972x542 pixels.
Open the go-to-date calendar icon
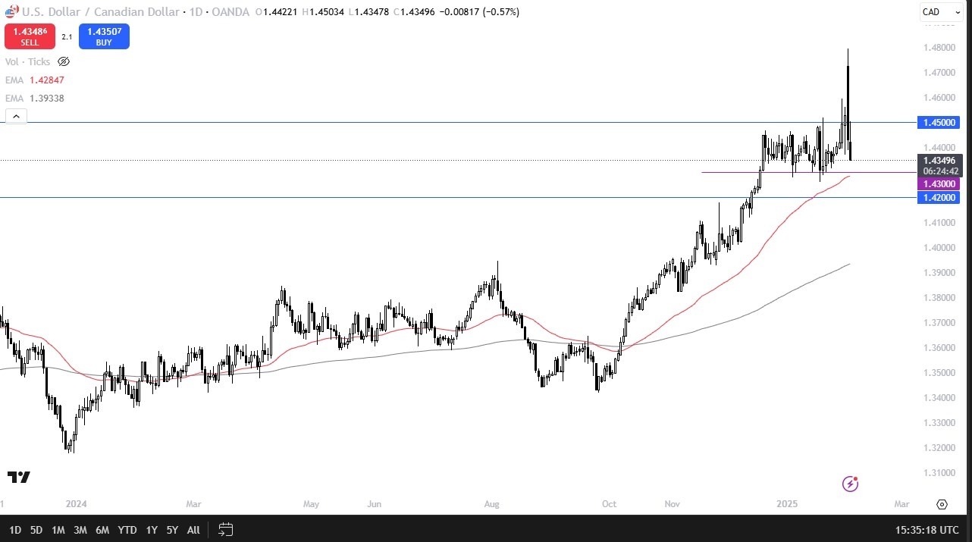(x=225, y=530)
